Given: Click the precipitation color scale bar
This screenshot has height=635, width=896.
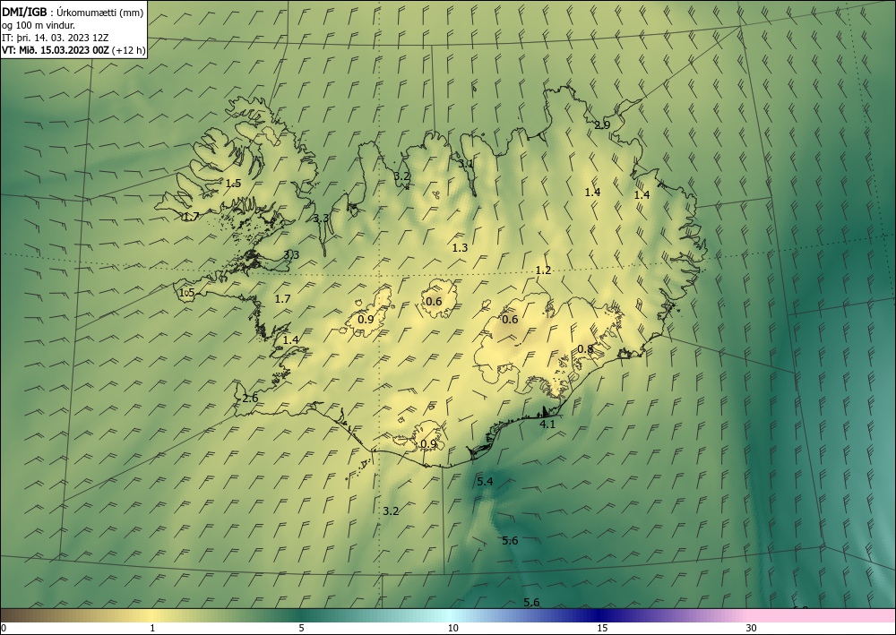Looking at the screenshot, I should (448, 615).
